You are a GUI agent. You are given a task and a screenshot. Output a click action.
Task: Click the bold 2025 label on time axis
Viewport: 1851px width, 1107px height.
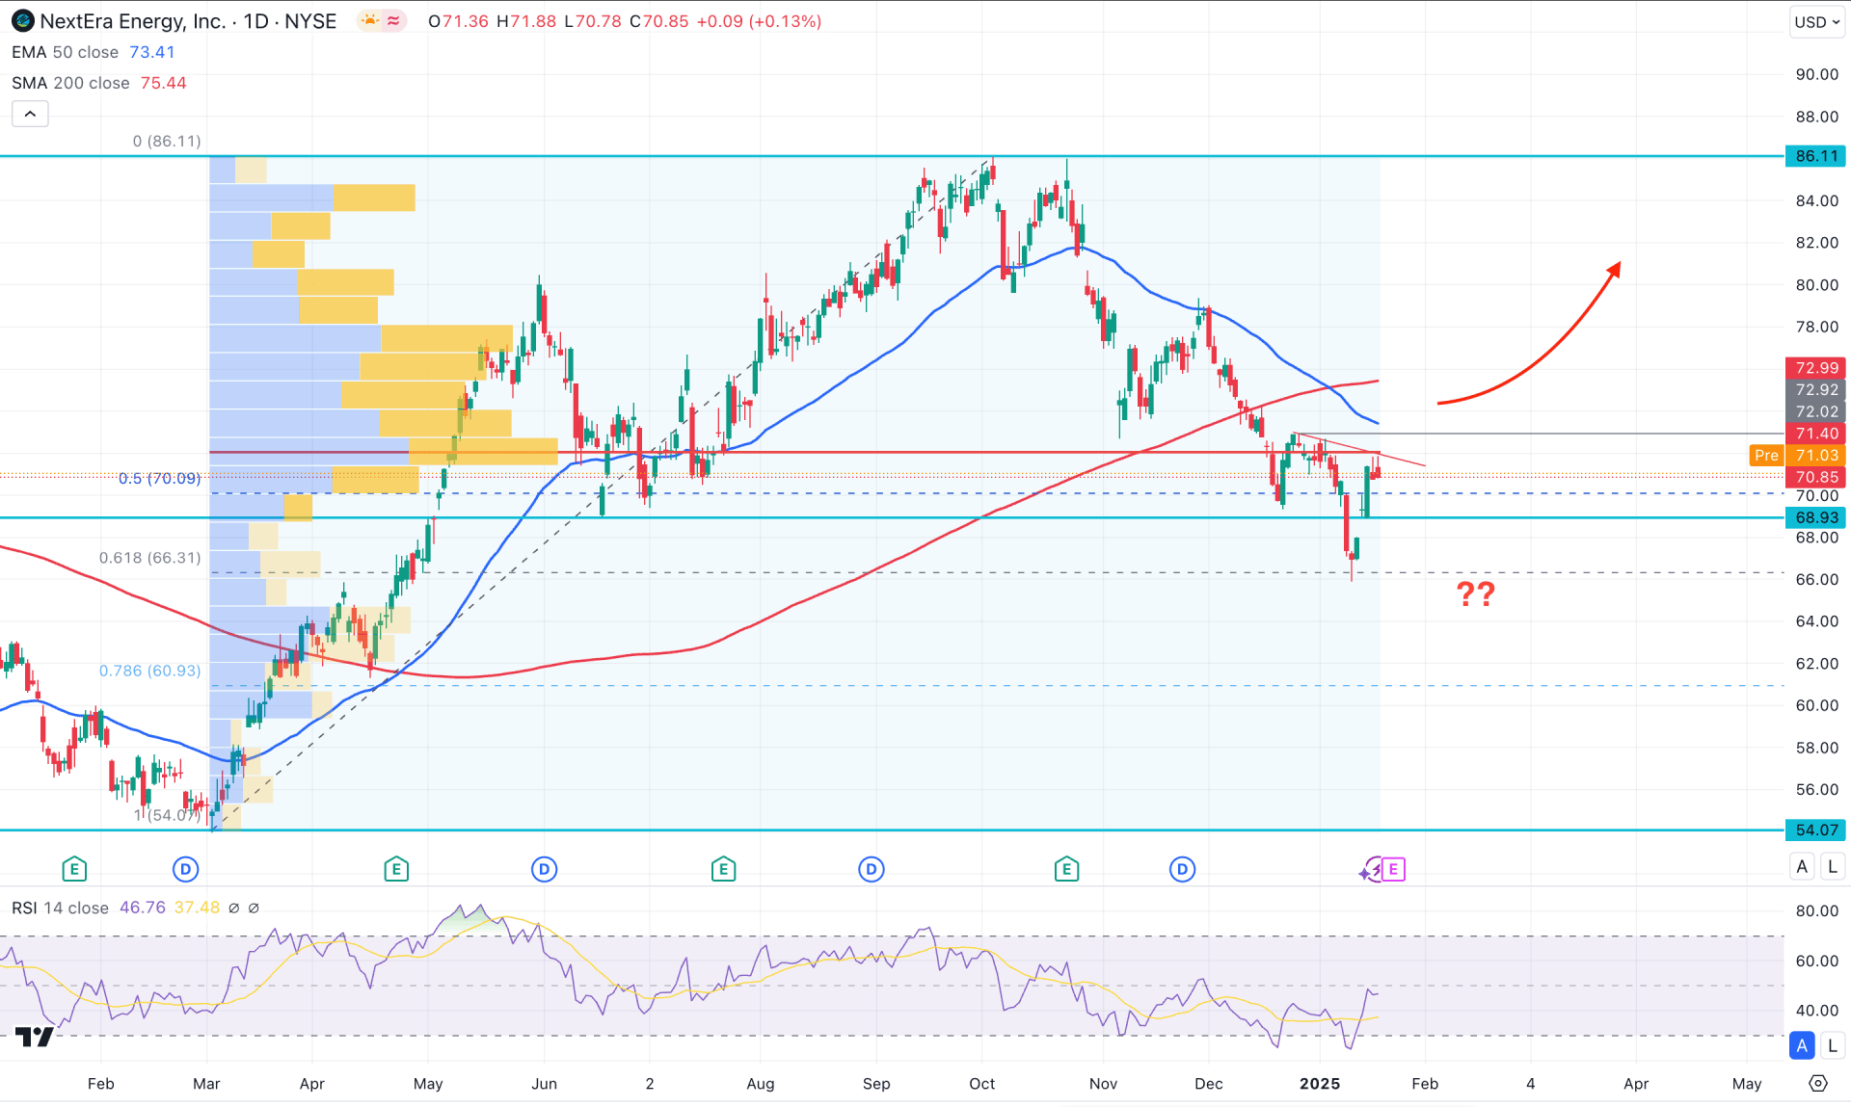pyautogui.click(x=1319, y=1084)
